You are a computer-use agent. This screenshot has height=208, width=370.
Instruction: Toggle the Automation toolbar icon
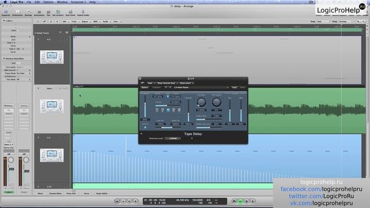tap(39, 13)
